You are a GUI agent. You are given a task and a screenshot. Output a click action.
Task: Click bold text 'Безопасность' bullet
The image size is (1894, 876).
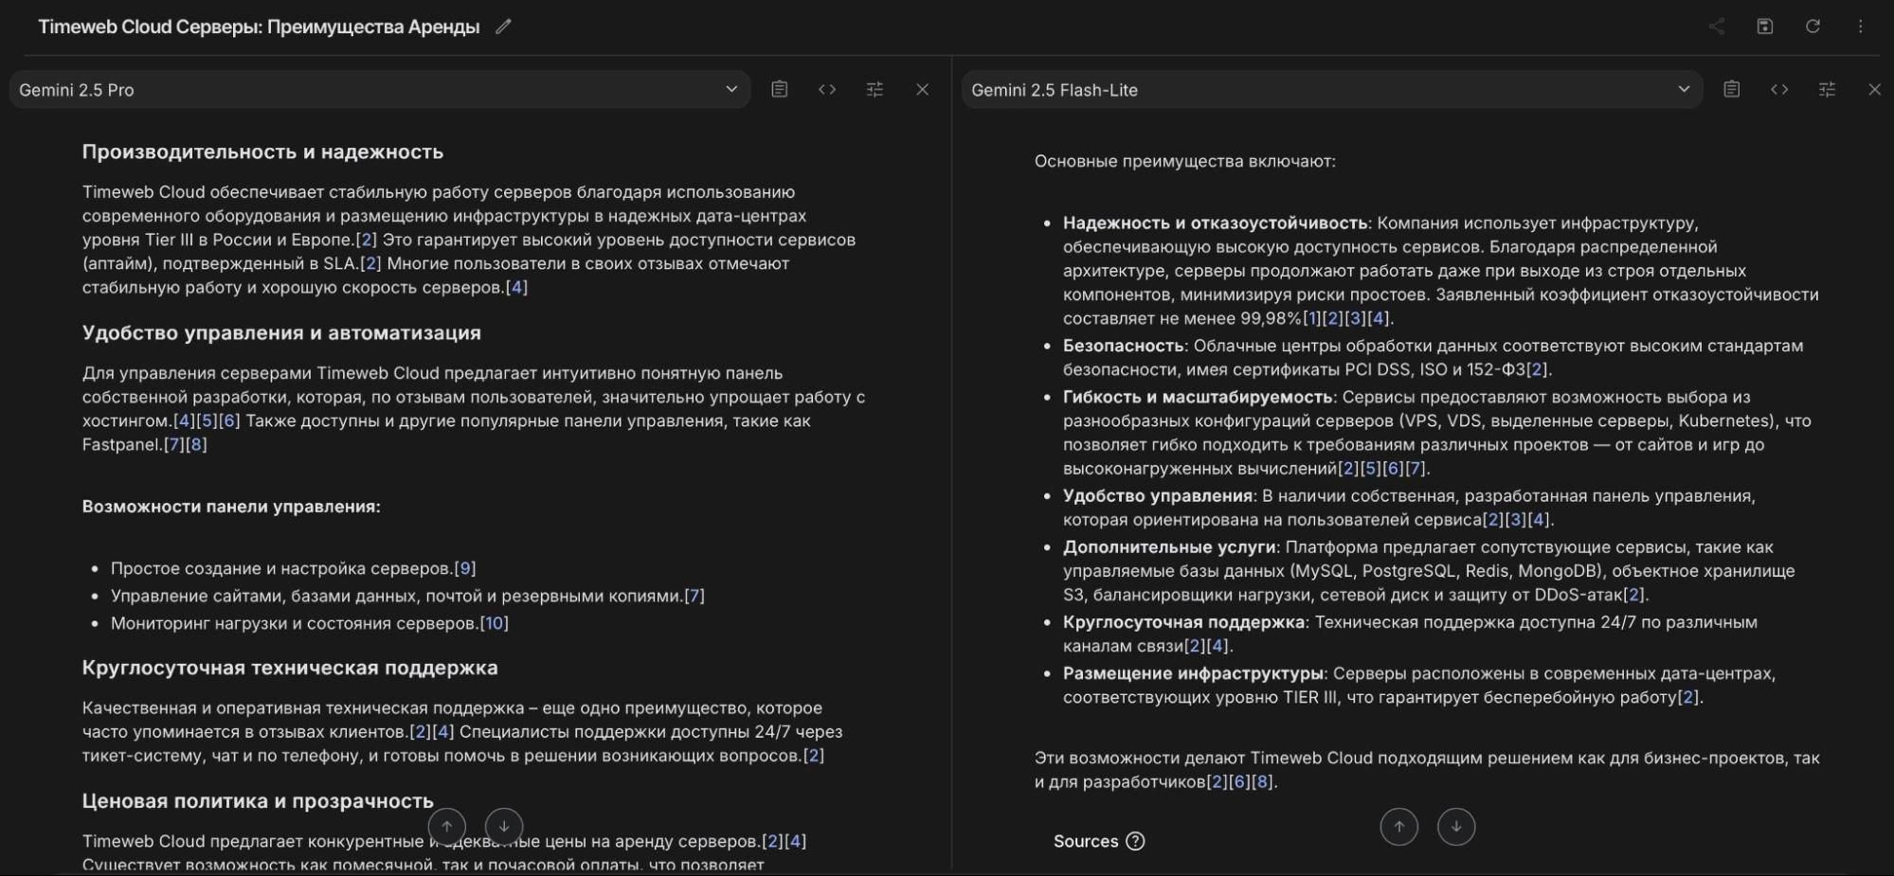tap(1123, 346)
